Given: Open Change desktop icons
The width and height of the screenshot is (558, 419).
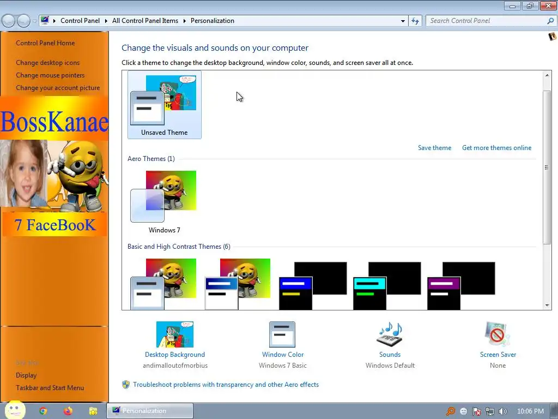Looking at the screenshot, I should pyautogui.click(x=48, y=63).
